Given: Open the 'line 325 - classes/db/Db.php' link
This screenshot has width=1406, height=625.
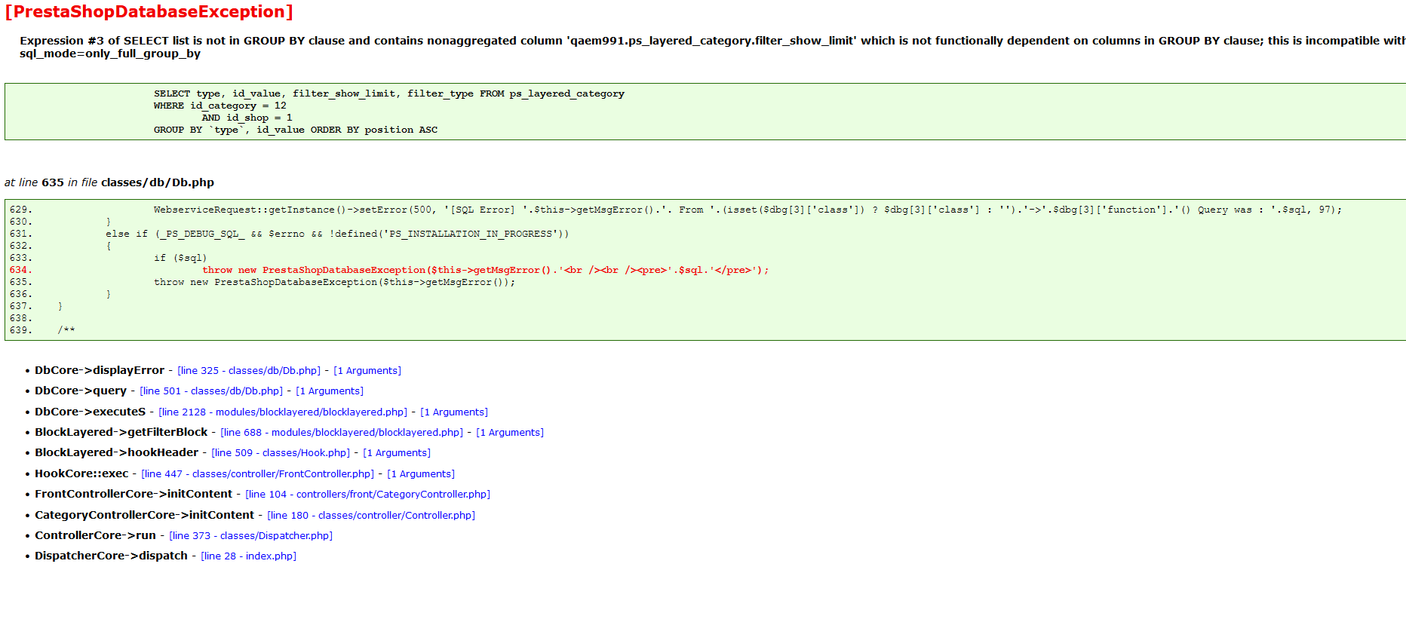Looking at the screenshot, I should (249, 371).
